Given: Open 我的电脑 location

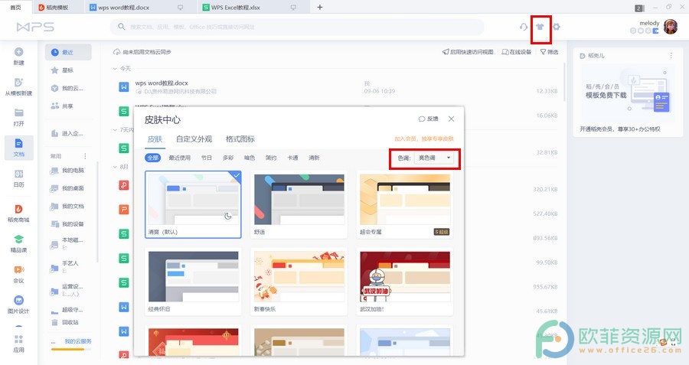Looking at the screenshot, I should pyautogui.click(x=68, y=171).
